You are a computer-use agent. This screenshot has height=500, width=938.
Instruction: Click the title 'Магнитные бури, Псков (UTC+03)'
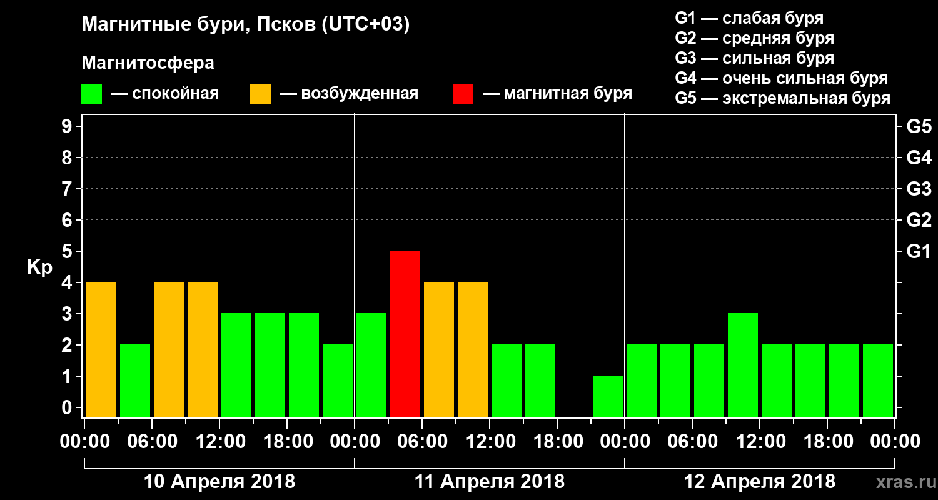pos(246,26)
